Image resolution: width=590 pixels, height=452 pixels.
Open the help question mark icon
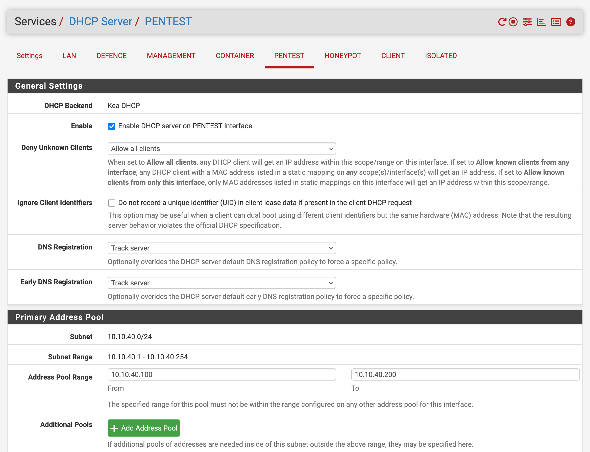(571, 22)
